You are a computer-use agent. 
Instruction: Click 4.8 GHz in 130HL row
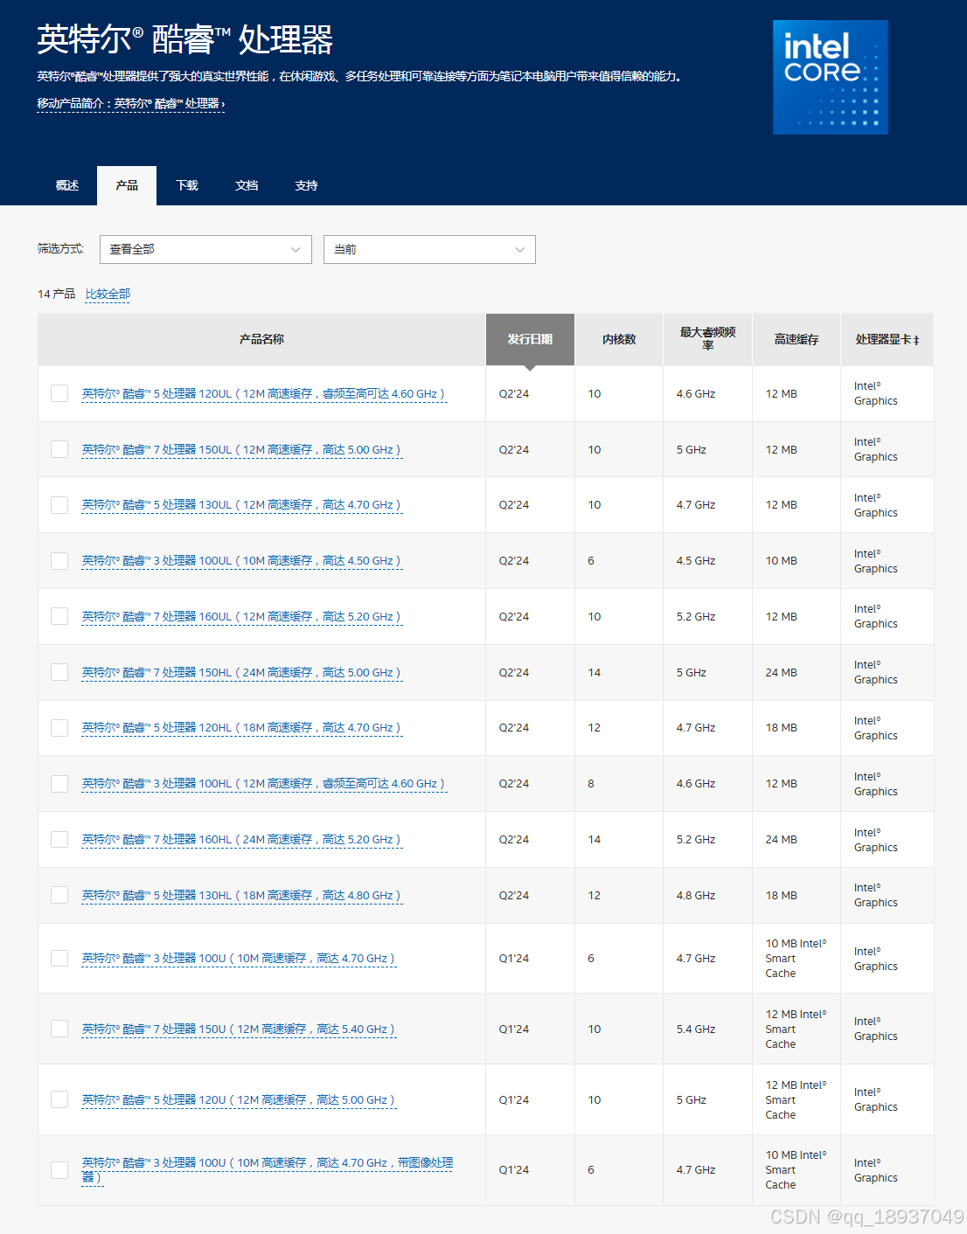696,896
